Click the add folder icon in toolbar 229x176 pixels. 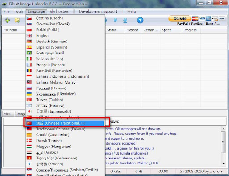click(17, 20)
